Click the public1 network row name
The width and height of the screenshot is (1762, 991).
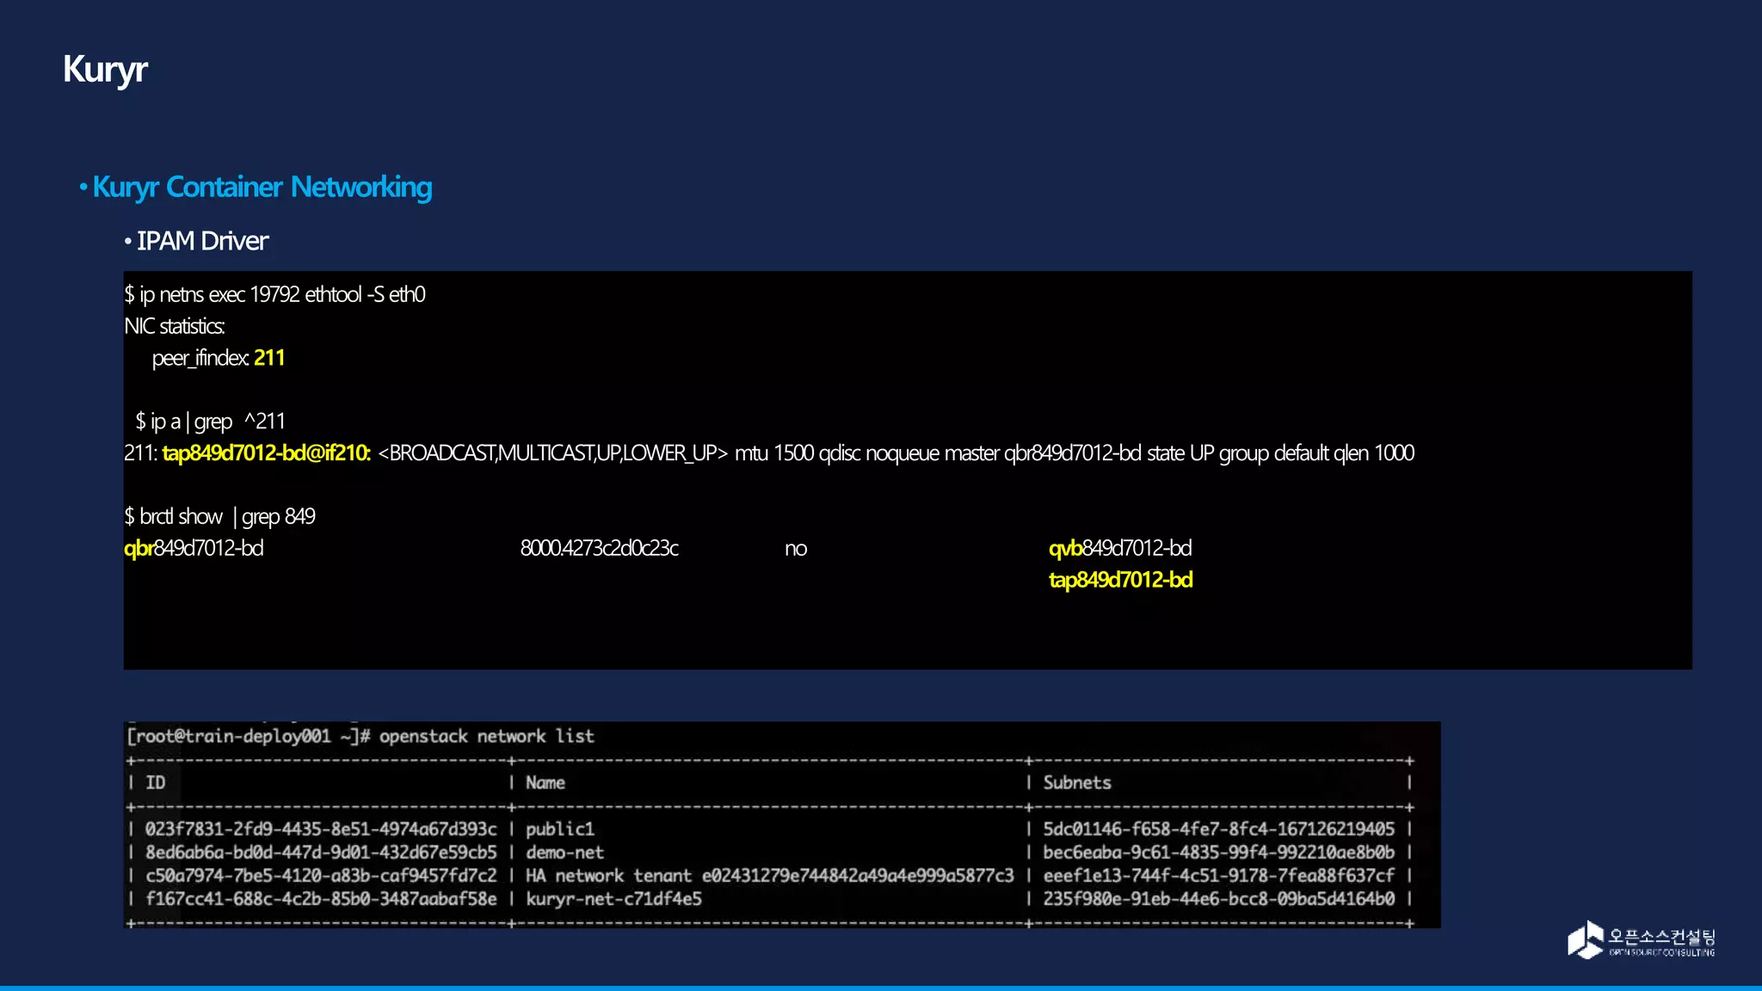point(560,829)
